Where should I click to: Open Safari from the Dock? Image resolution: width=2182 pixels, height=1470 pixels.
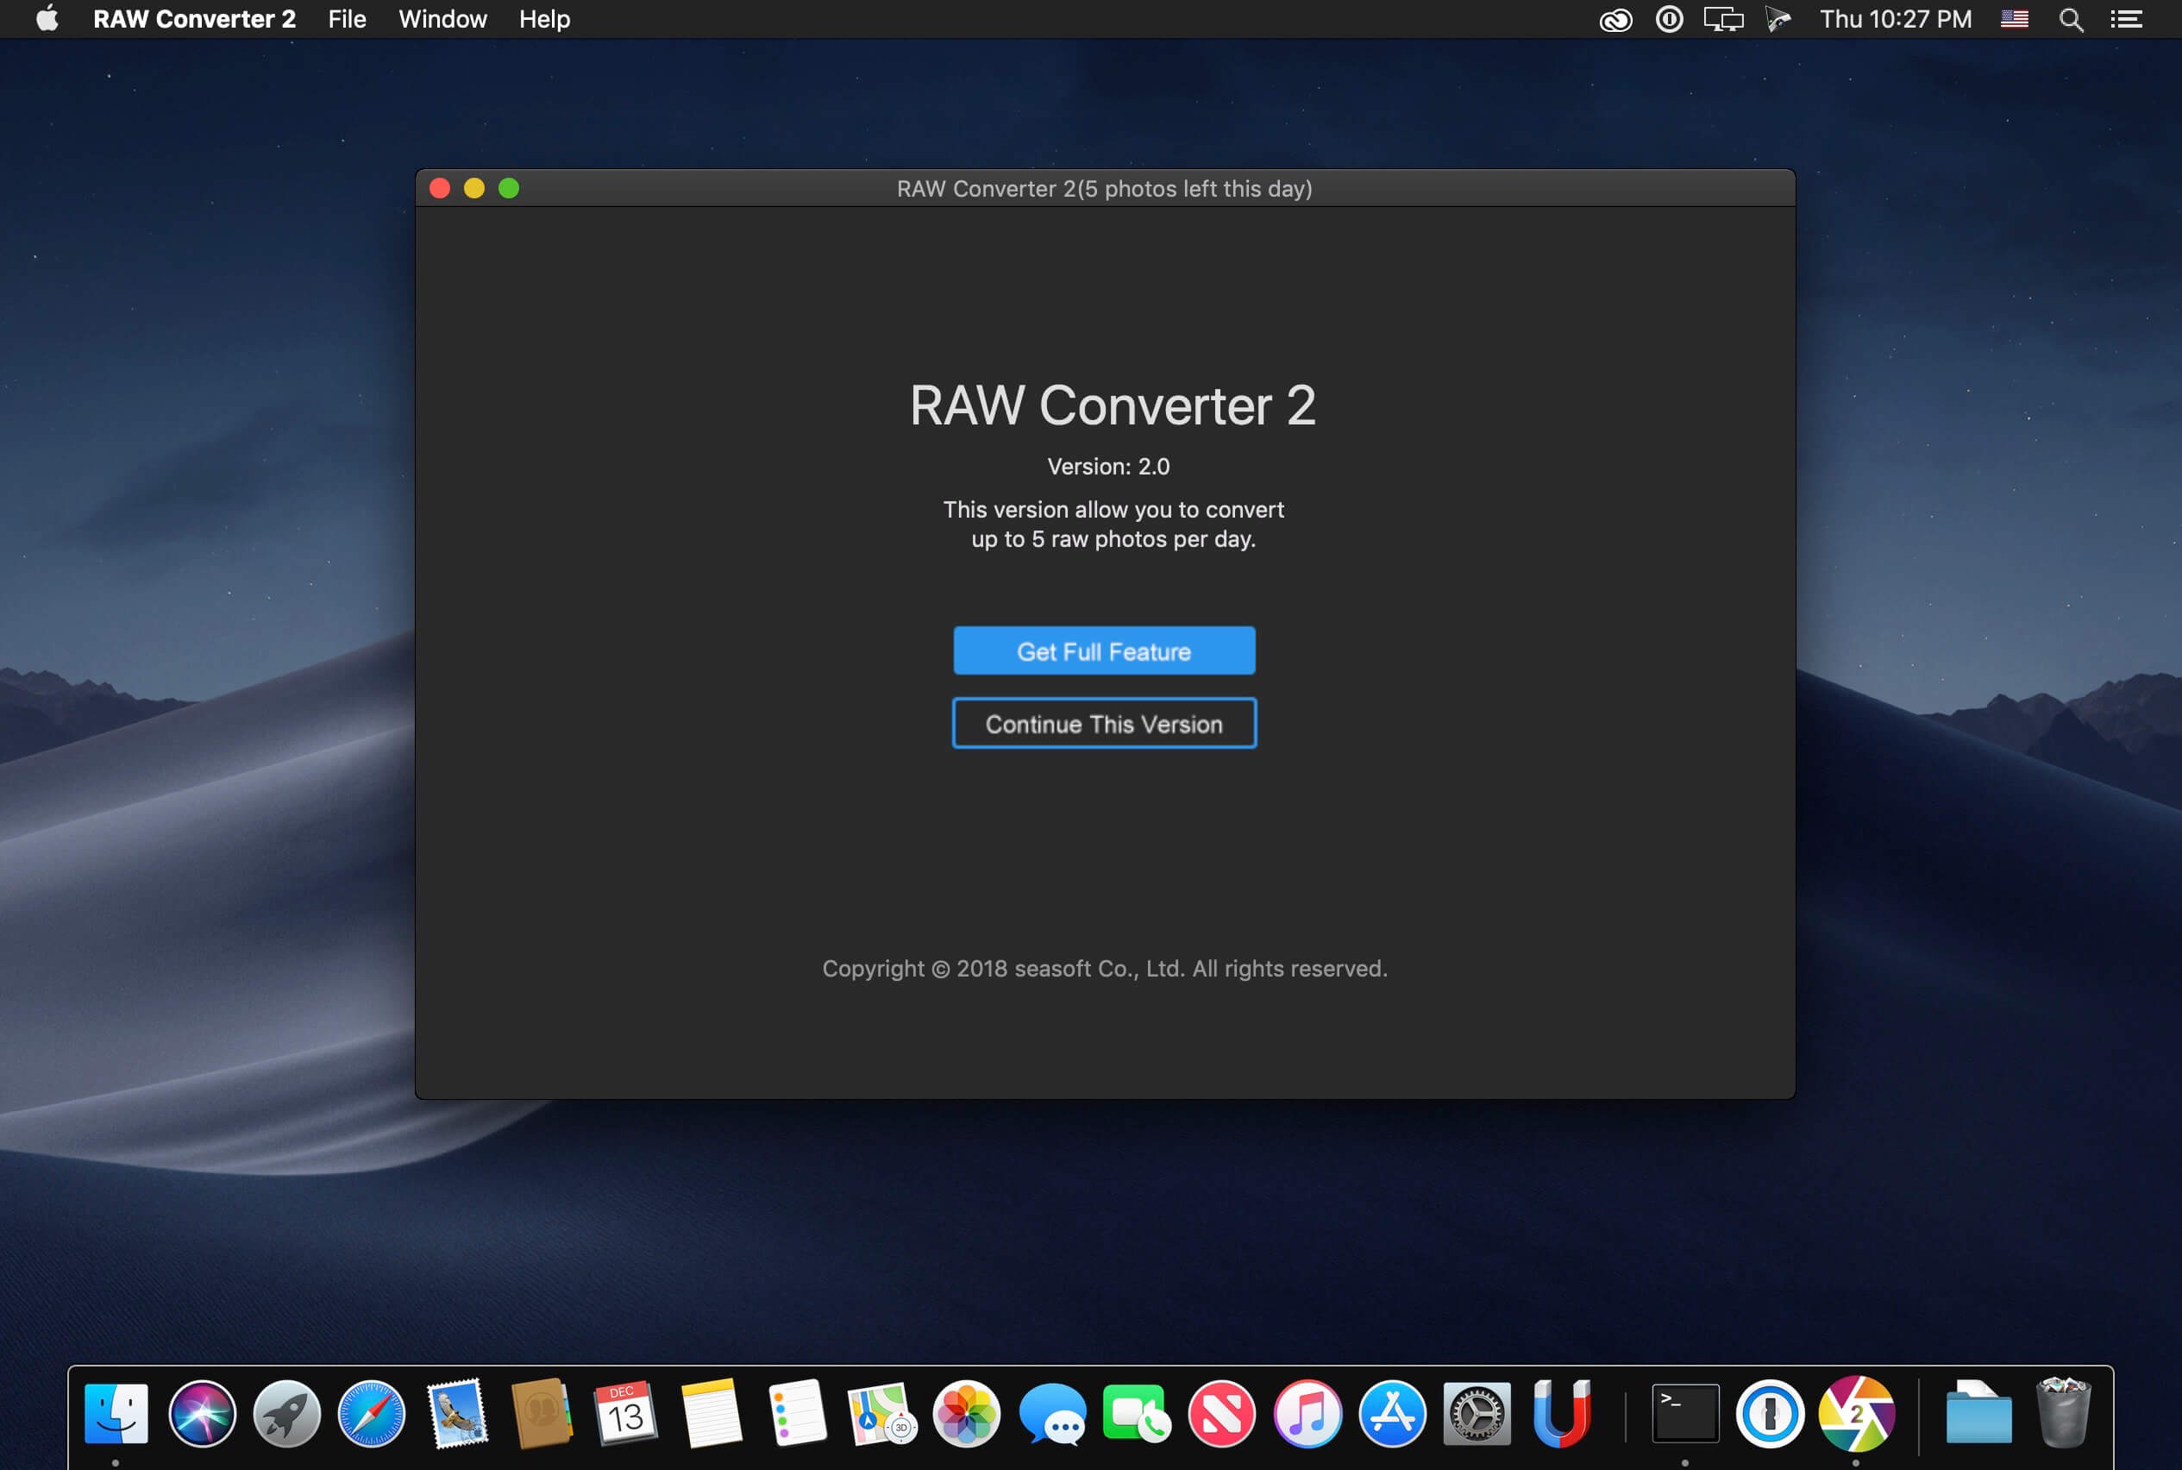371,1413
